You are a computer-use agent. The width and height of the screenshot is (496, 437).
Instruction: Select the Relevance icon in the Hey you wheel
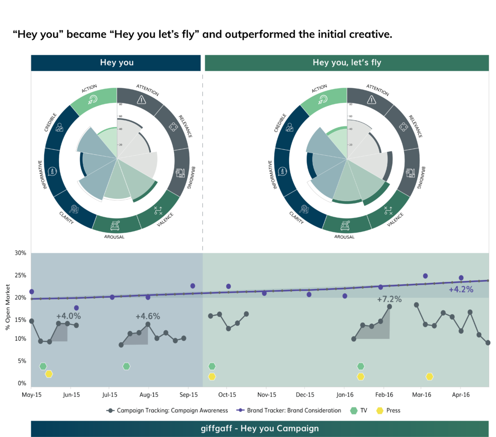[x=173, y=127]
